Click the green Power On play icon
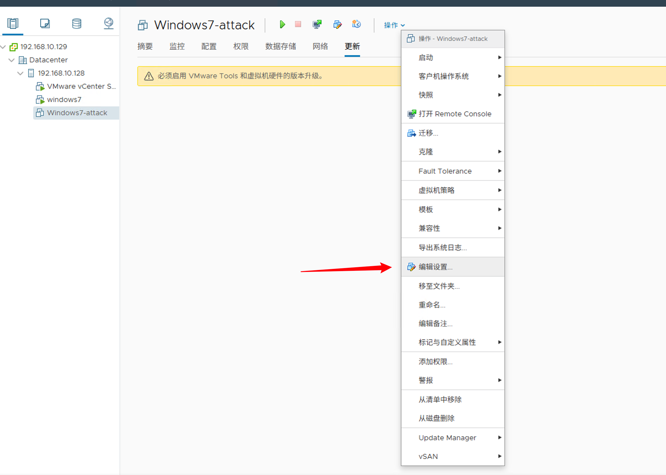Image resolution: width=666 pixels, height=475 pixels. coord(282,24)
